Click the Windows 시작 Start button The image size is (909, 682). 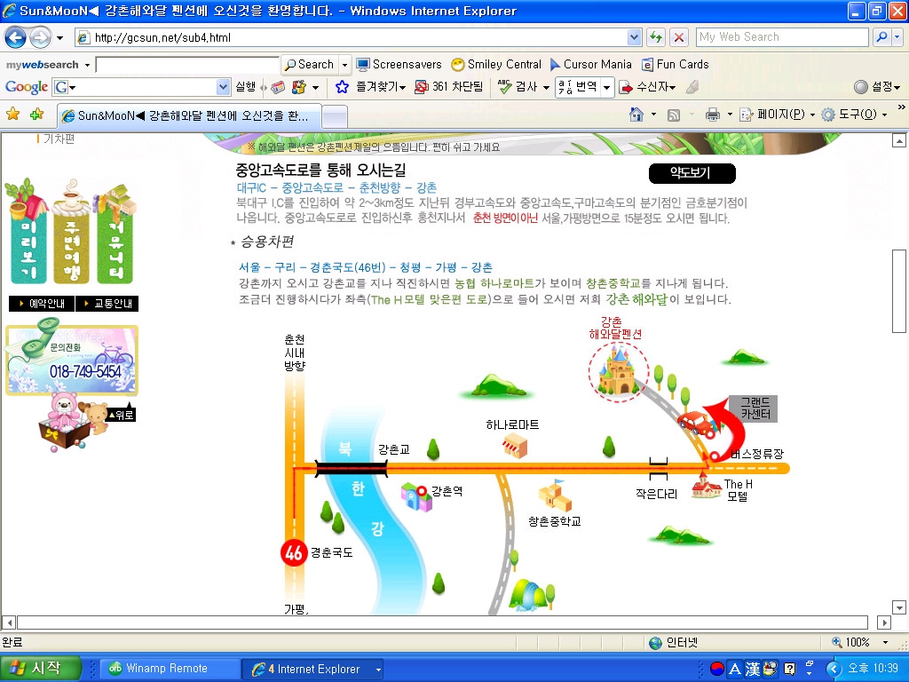[x=40, y=668]
